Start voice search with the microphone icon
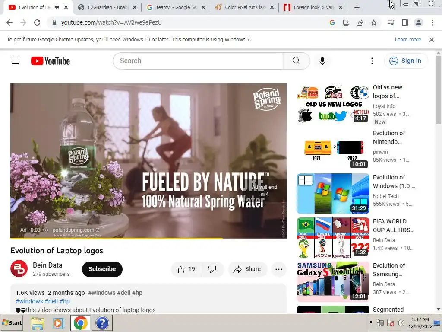Viewport: 442px width, 332px height. pyautogui.click(x=322, y=61)
